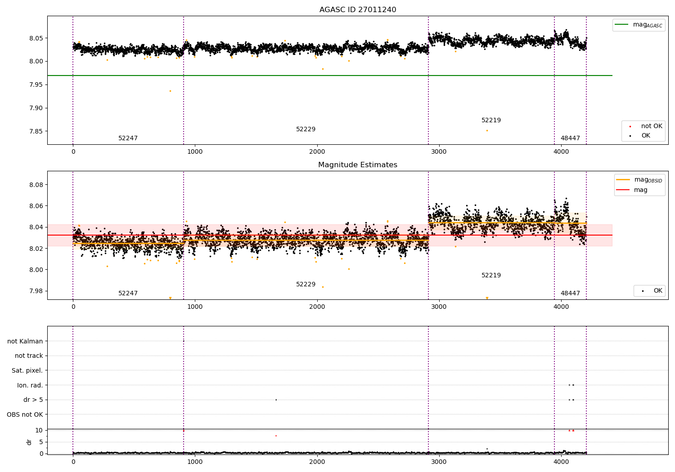
Task: Click the outlier point near 7.94 in the top plot
Action: pos(170,91)
